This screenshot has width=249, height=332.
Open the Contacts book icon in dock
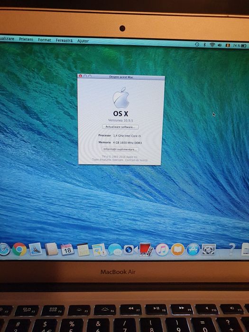click(x=51, y=249)
